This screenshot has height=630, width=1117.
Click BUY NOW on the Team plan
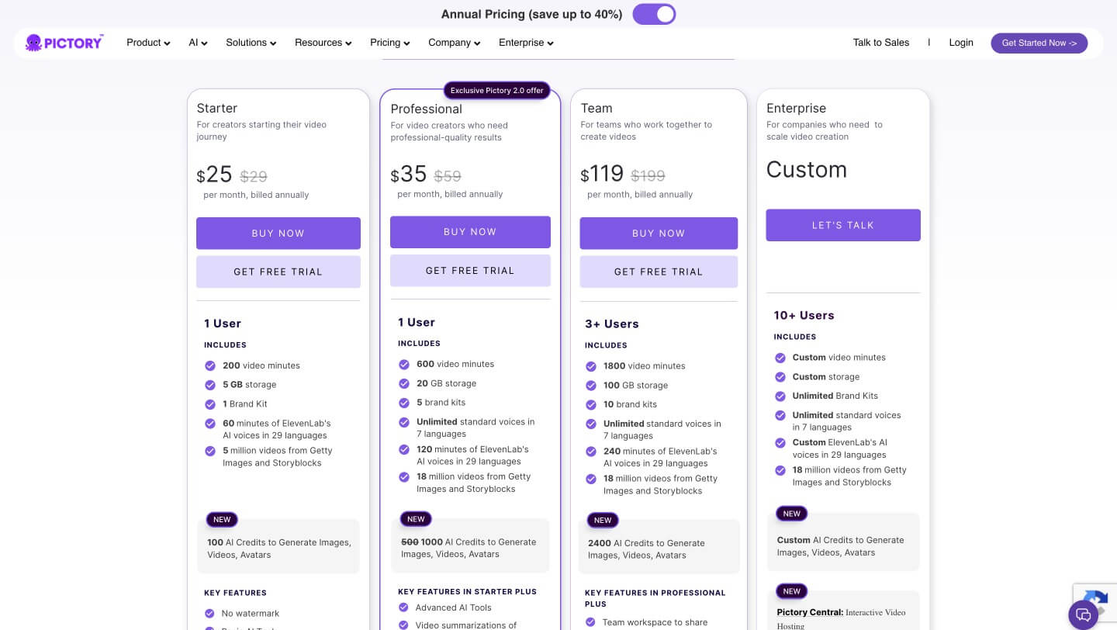659,234
